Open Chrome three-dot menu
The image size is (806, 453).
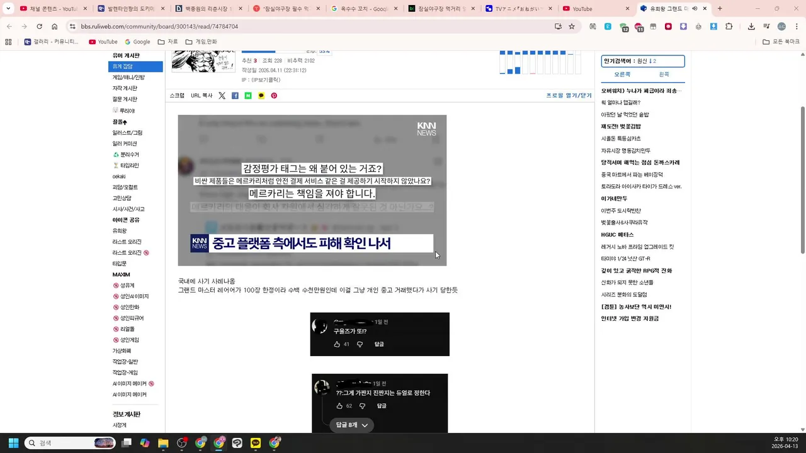coord(796,26)
